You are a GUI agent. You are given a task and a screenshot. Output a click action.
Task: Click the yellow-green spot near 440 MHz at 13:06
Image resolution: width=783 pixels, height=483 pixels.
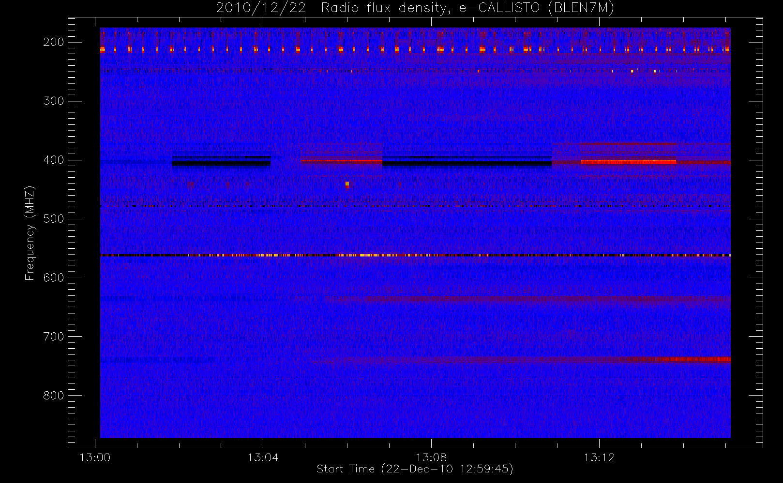point(347,184)
